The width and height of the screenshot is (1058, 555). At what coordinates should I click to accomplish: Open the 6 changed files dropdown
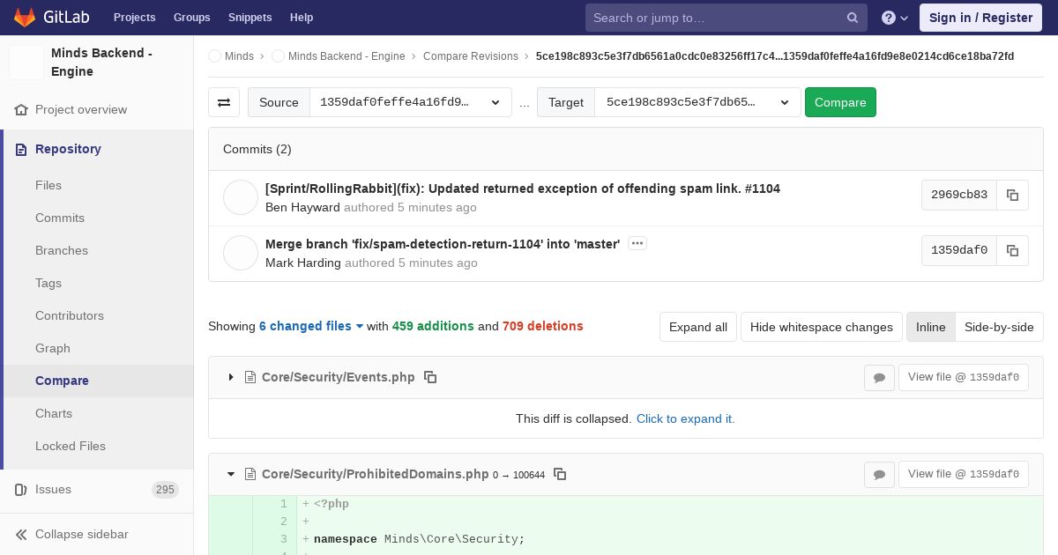(311, 326)
